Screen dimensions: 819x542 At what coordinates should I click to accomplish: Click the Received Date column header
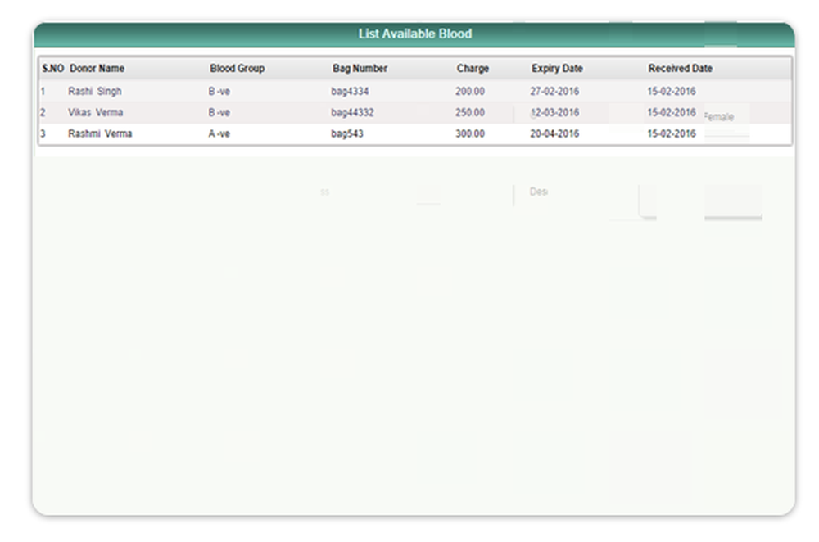point(680,69)
